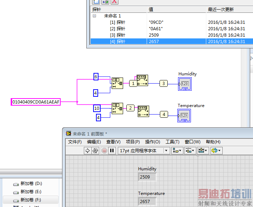Click the constant 4 below constant 6
253x207 pixels.
point(96,93)
